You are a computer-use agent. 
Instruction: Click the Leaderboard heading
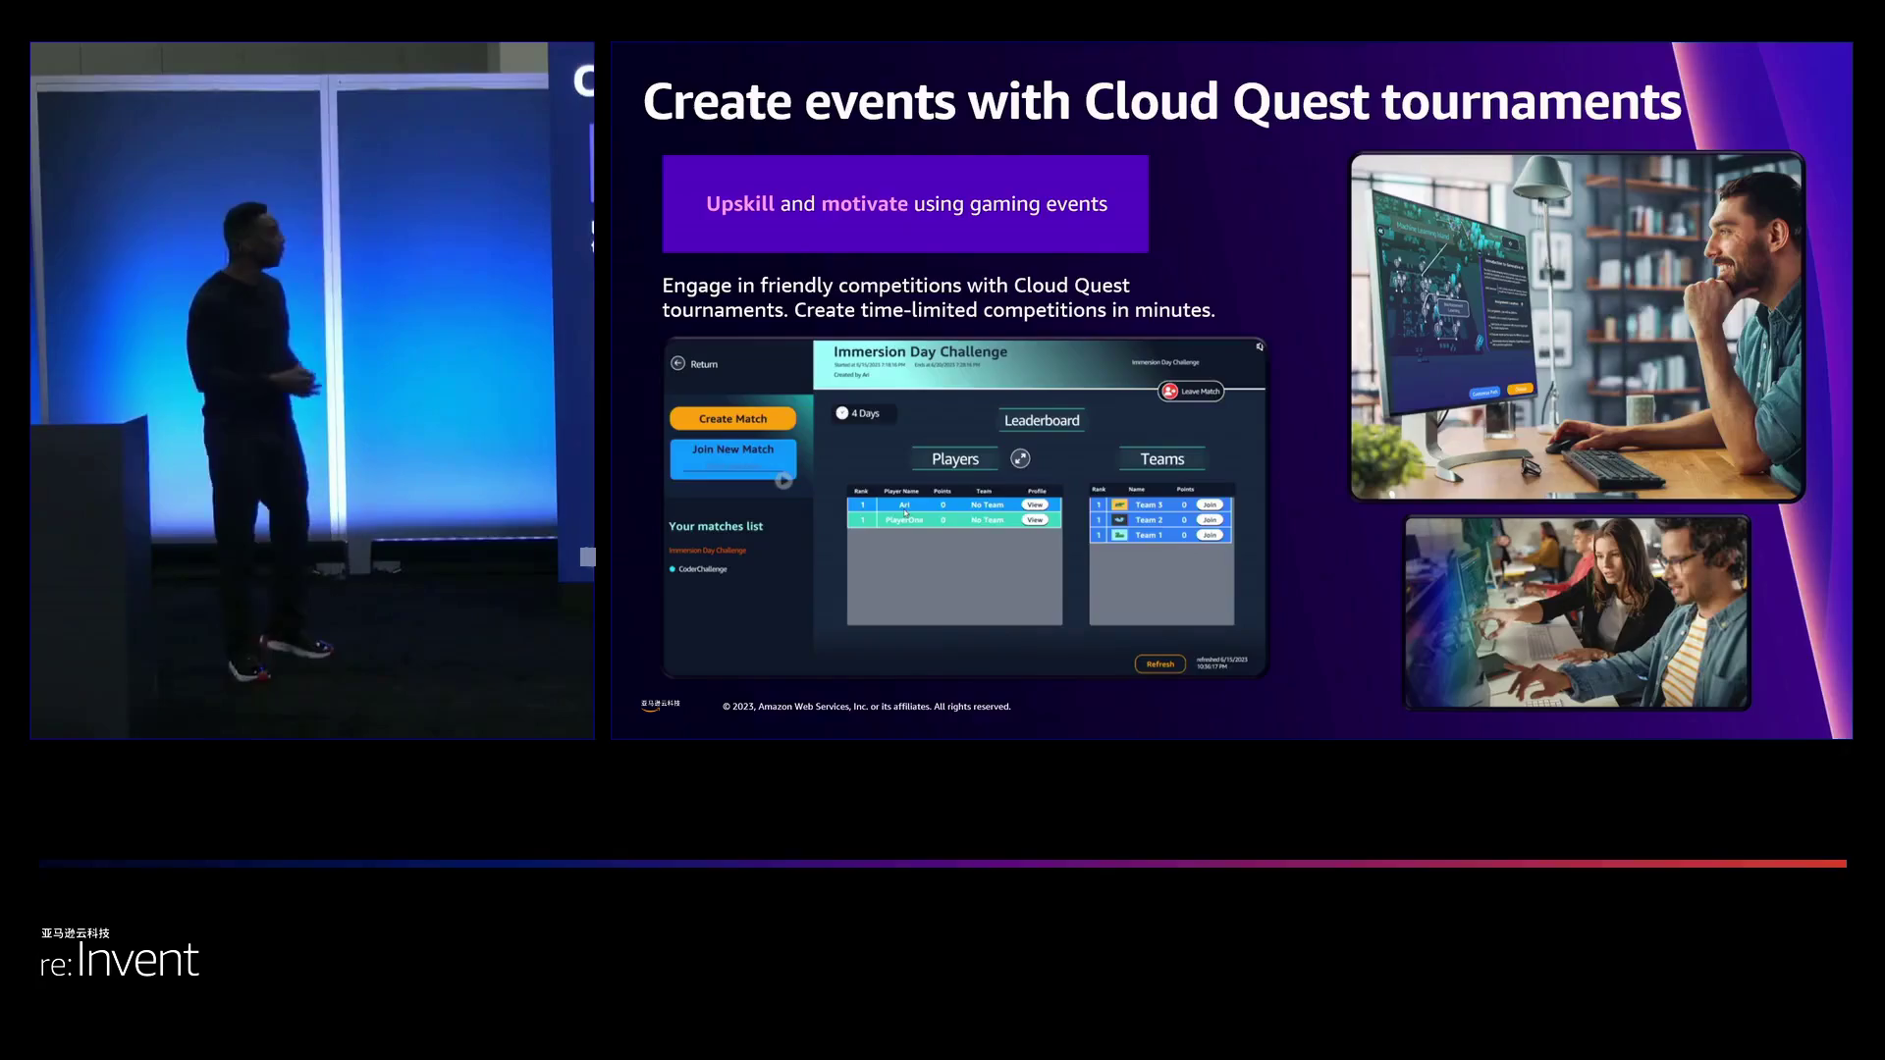[1042, 420]
